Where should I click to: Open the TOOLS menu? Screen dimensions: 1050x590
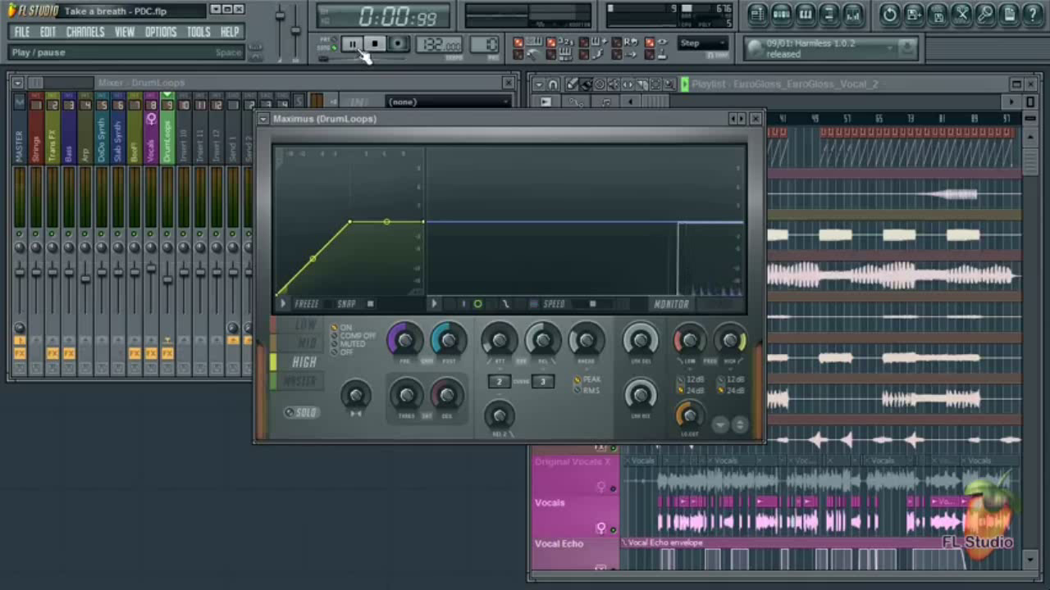point(199,32)
